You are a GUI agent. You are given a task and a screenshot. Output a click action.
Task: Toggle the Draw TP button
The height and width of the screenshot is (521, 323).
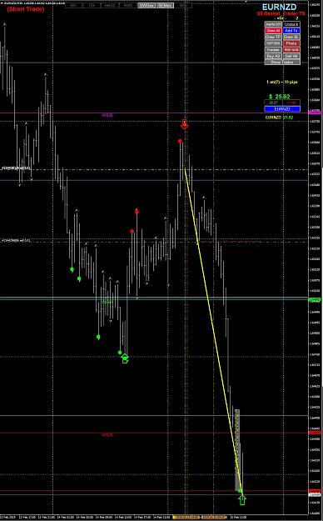[x=273, y=37]
